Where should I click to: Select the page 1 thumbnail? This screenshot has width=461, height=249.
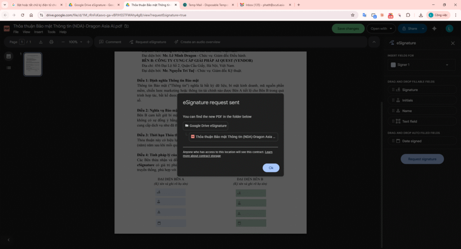click(x=33, y=64)
